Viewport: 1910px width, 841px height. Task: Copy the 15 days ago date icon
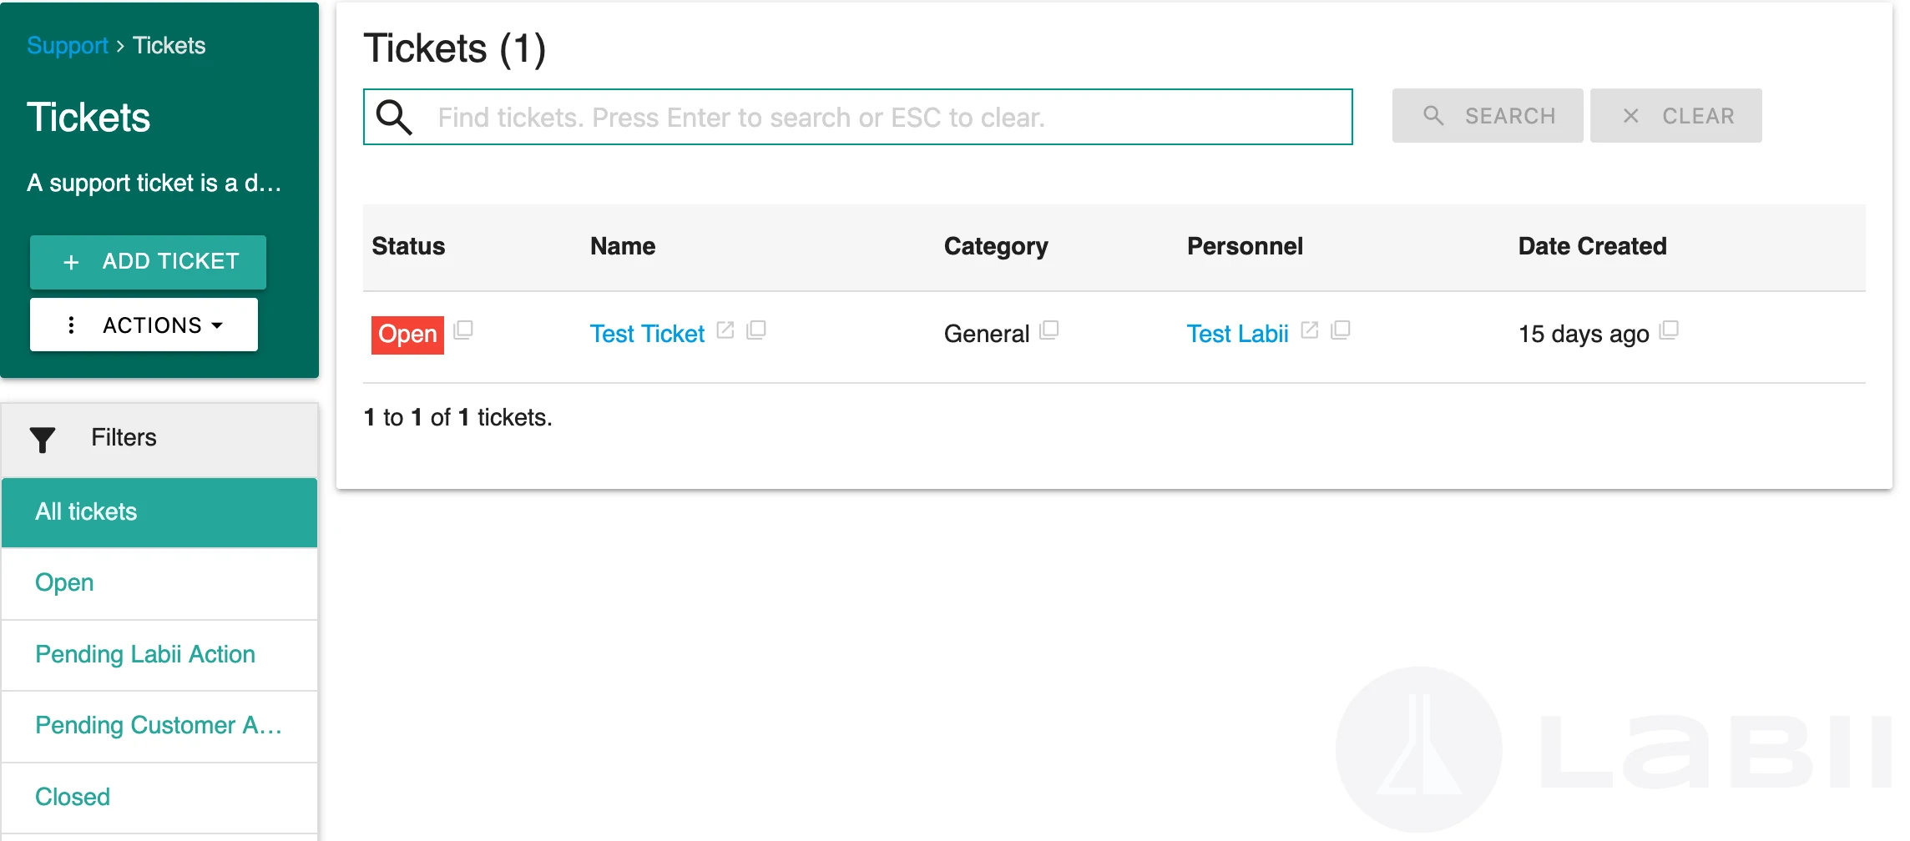tap(1669, 330)
